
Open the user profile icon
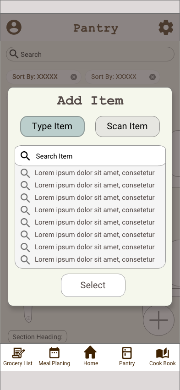pyautogui.click(x=14, y=27)
